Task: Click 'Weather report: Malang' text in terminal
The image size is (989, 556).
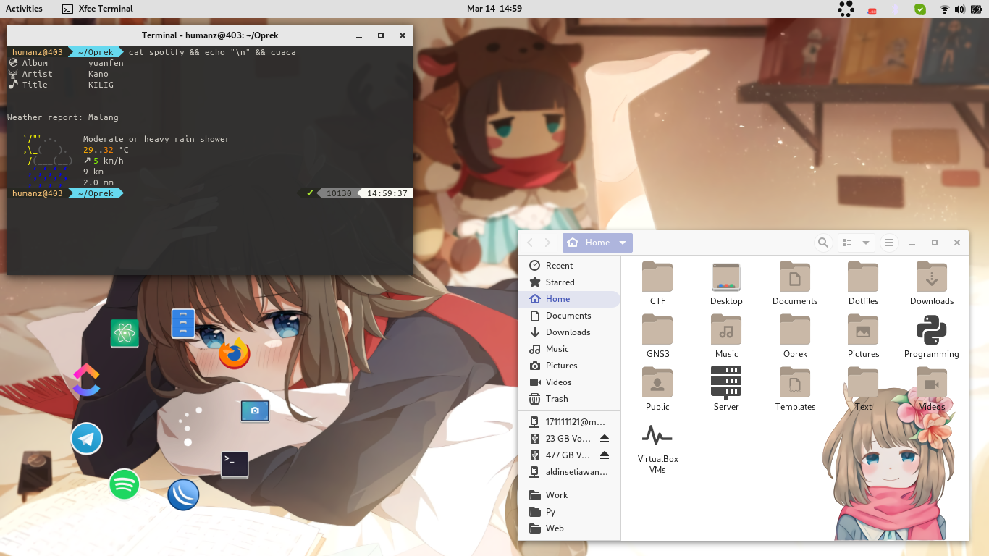Action: click(63, 117)
